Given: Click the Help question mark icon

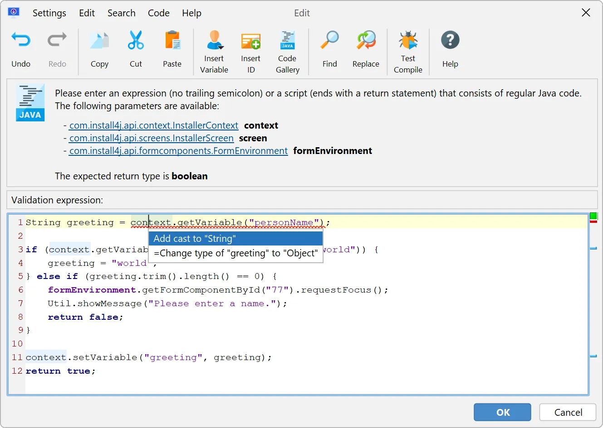Looking at the screenshot, I should click(450, 40).
